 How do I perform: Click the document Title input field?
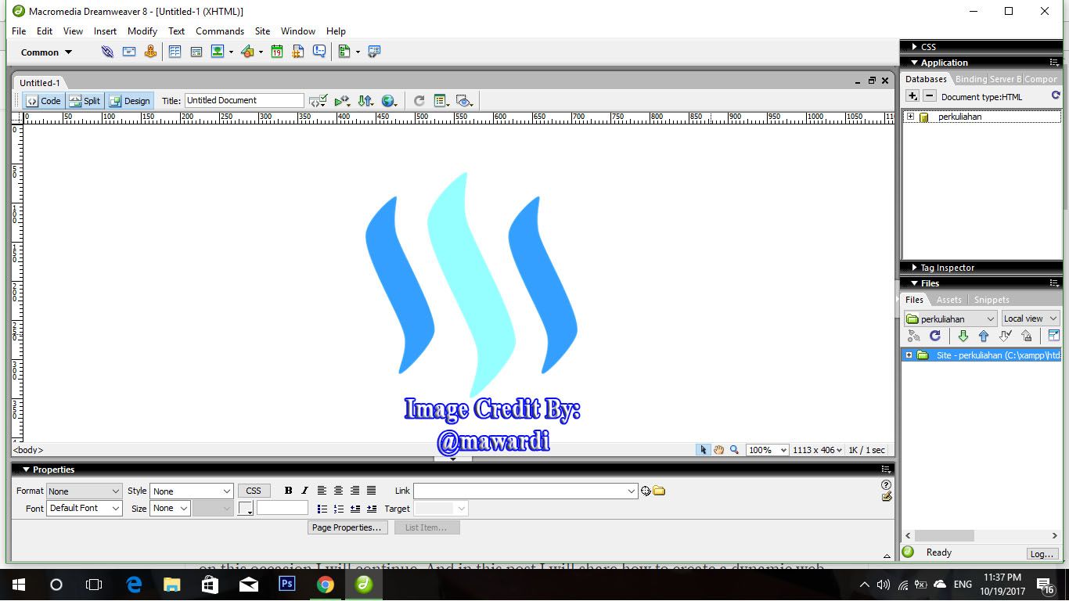click(244, 100)
